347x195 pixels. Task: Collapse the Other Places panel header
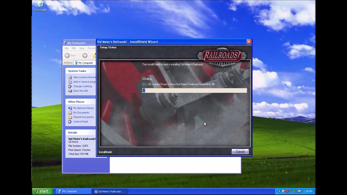coord(81,102)
